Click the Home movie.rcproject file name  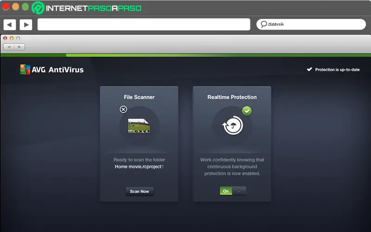138,167
